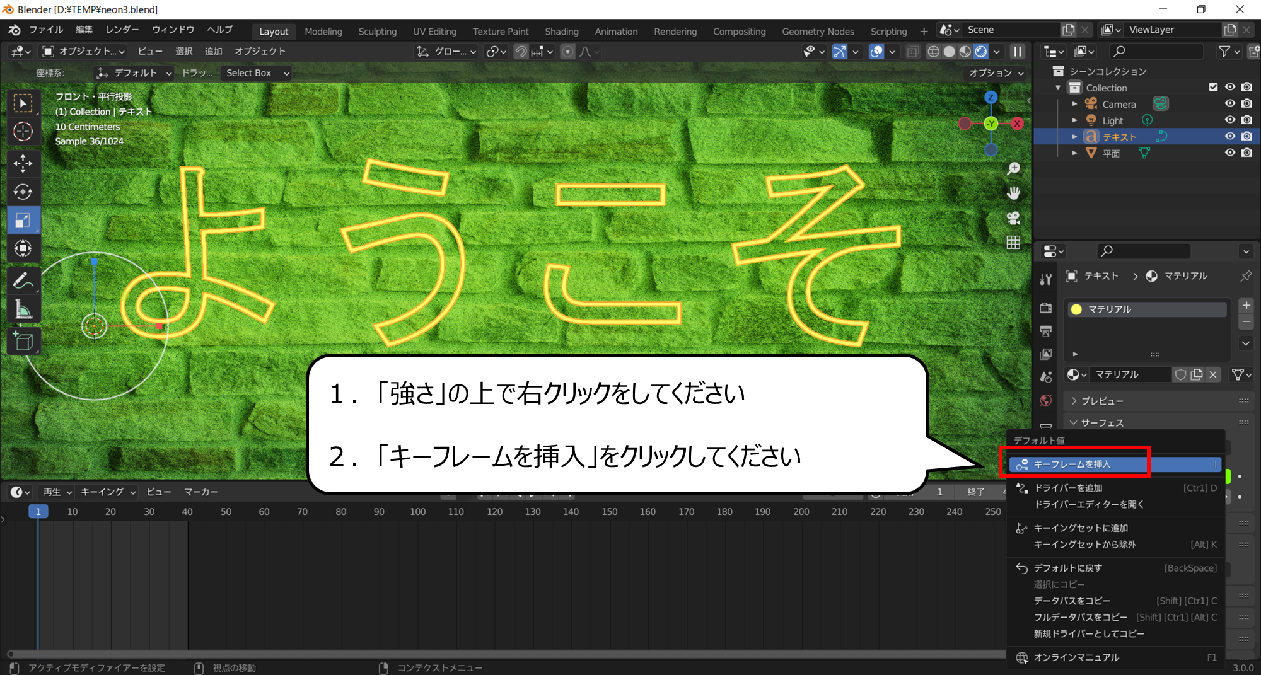Image resolution: width=1261 pixels, height=675 pixels.
Task: Open the Scene properties tab
Action: pyautogui.click(x=1046, y=377)
